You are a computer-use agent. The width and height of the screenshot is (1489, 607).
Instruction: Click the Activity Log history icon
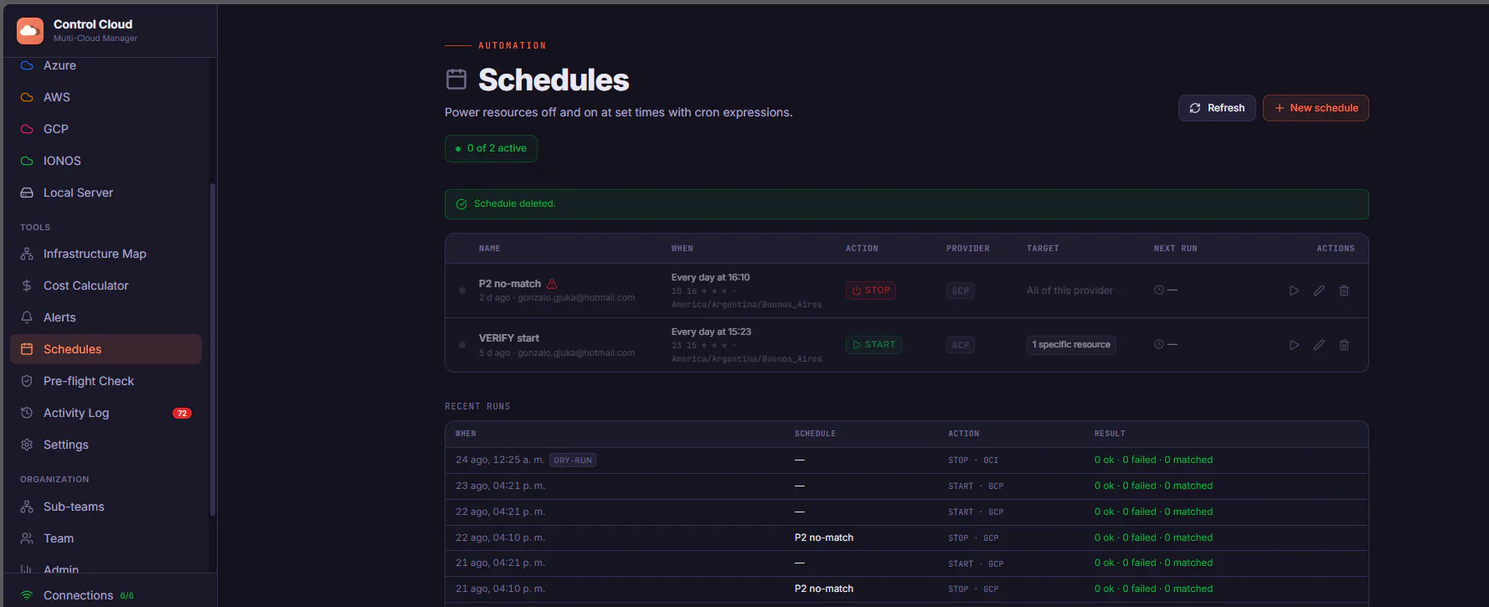(x=27, y=413)
